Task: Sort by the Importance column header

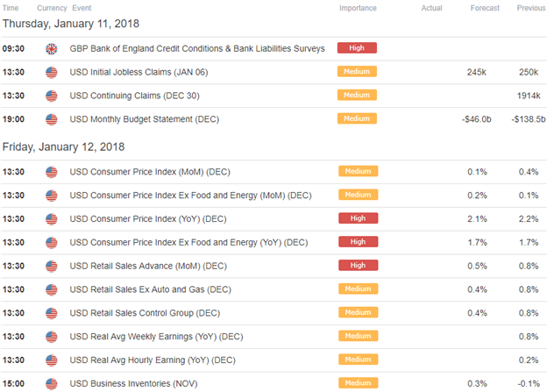Action: pos(358,8)
